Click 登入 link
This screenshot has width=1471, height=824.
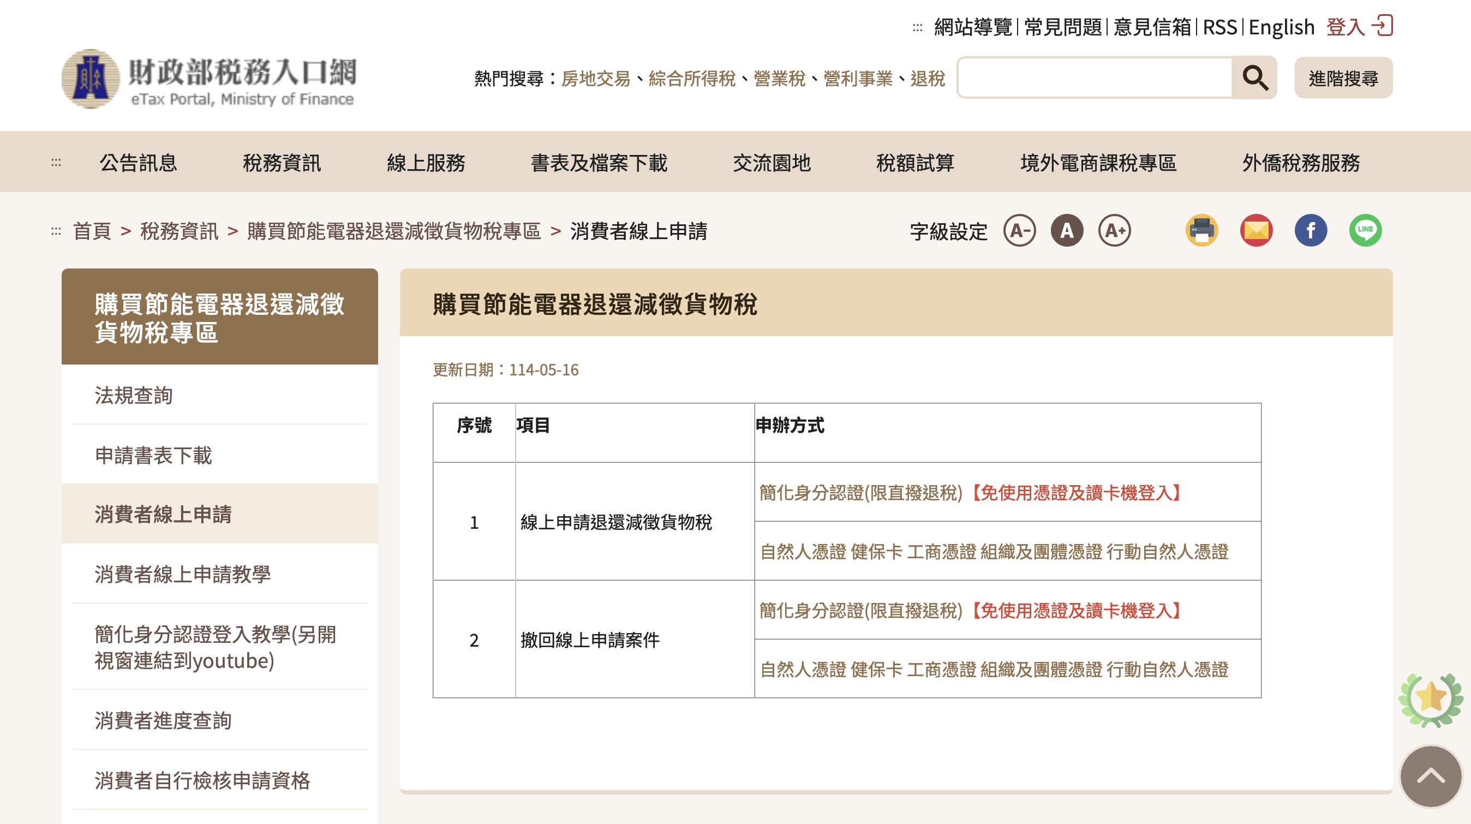1346,27
